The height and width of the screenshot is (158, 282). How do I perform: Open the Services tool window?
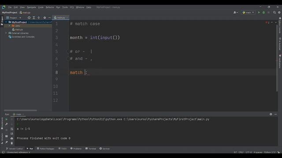tap(104, 149)
